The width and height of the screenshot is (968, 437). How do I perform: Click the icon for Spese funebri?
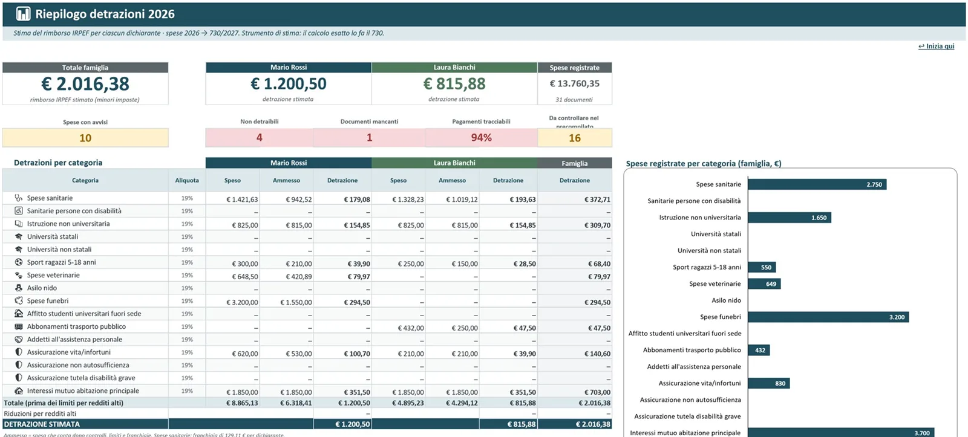tap(19, 300)
